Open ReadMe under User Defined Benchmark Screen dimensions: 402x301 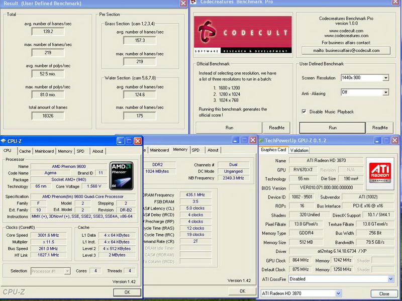[380, 128]
